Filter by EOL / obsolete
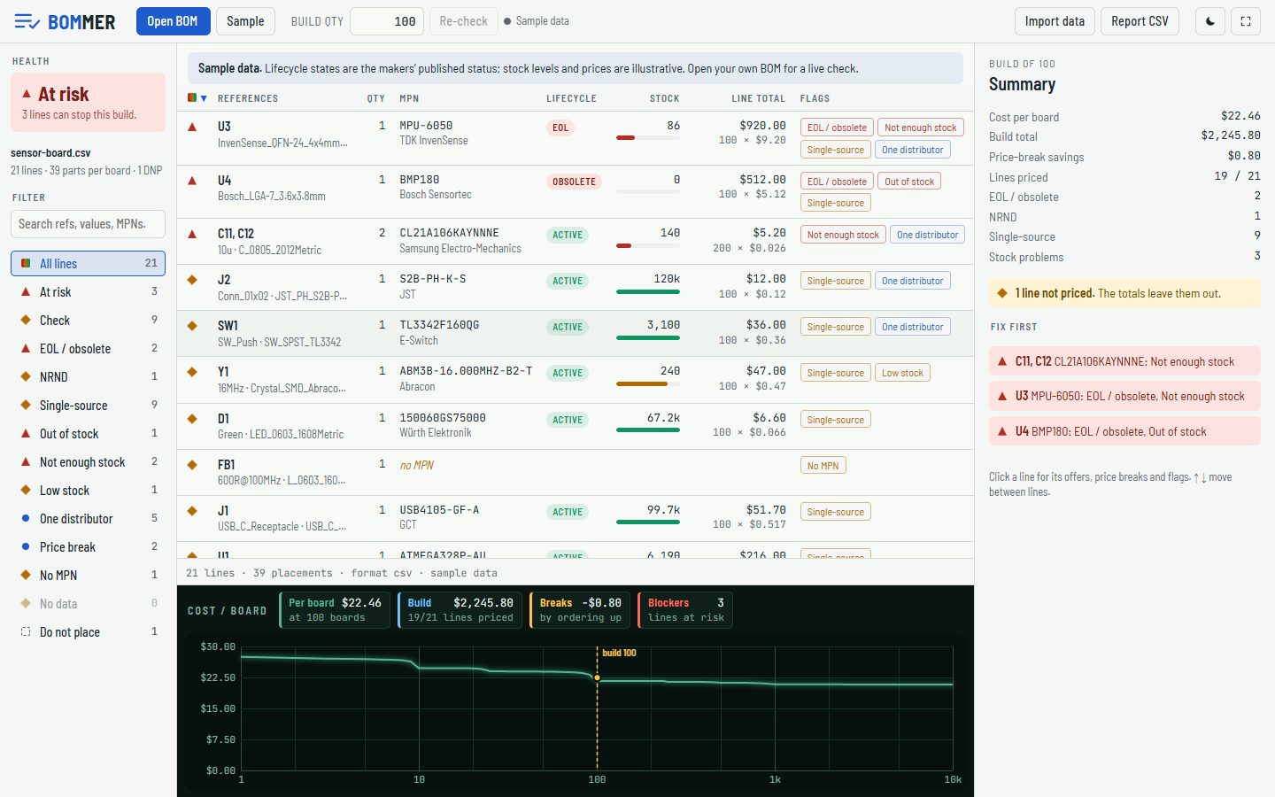1275x797 pixels. click(x=88, y=348)
